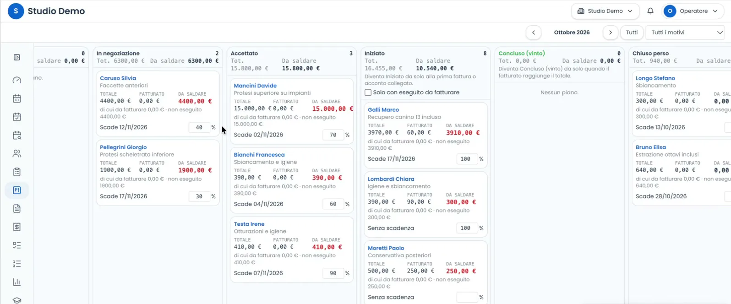731x304 pixels.
Task: Expand the 'Tutti i motivi' dropdown
Action: tap(685, 33)
